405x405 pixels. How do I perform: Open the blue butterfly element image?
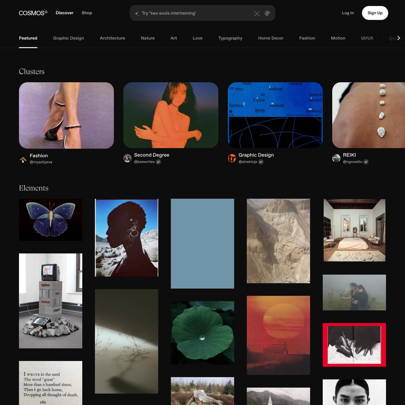click(51, 220)
